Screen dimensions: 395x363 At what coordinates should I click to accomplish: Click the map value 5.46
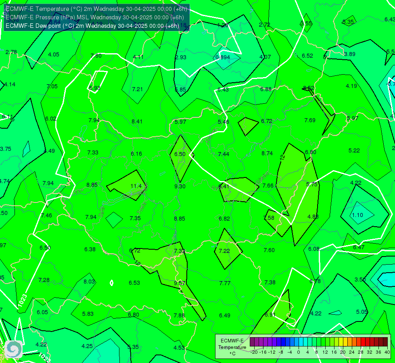coord(224,122)
